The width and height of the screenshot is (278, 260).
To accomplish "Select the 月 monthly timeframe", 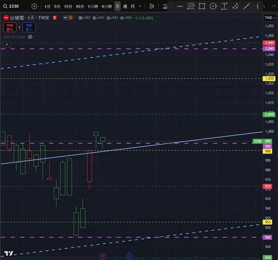I will tap(133, 6).
